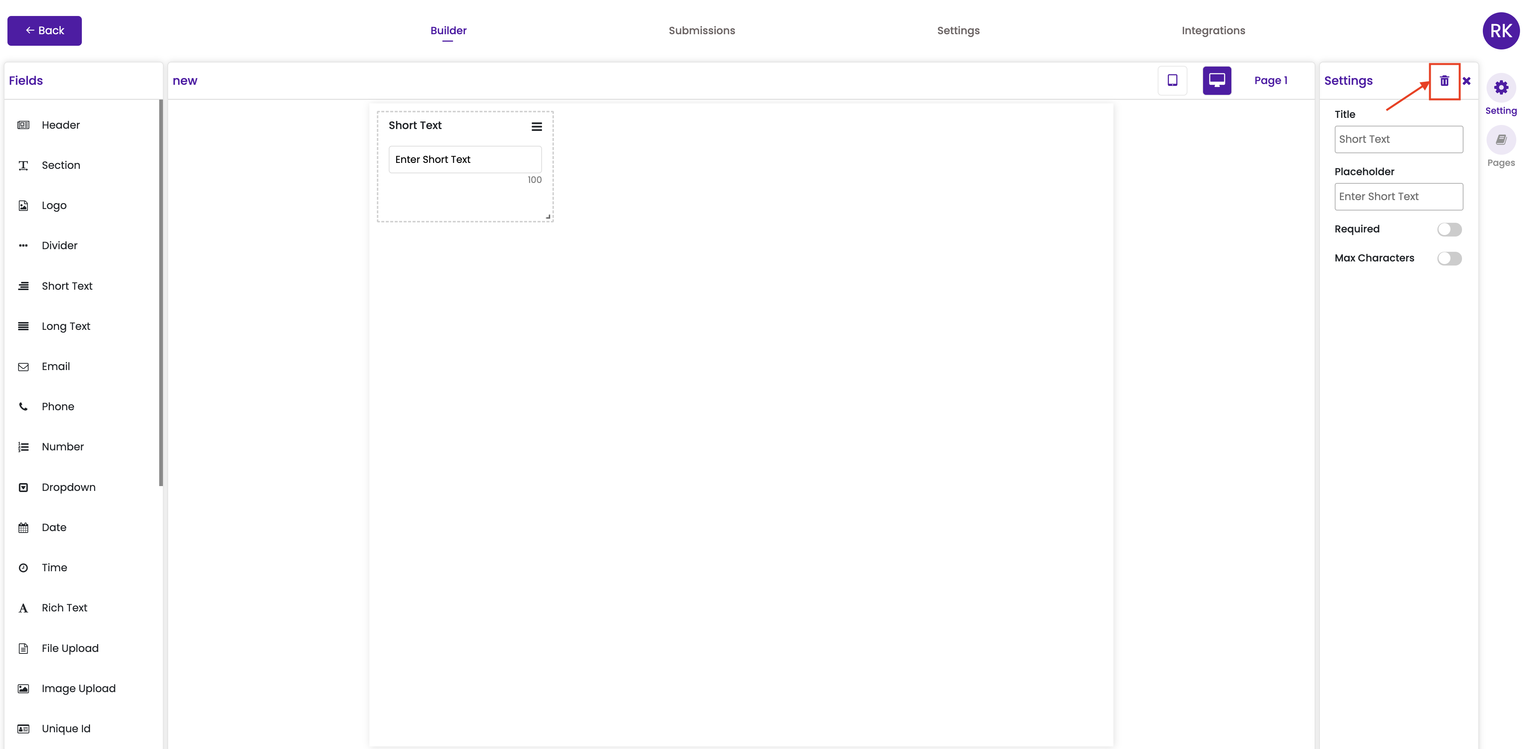1523x749 pixels.
Task: Open the Pages sidebar icon
Action: tap(1501, 140)
